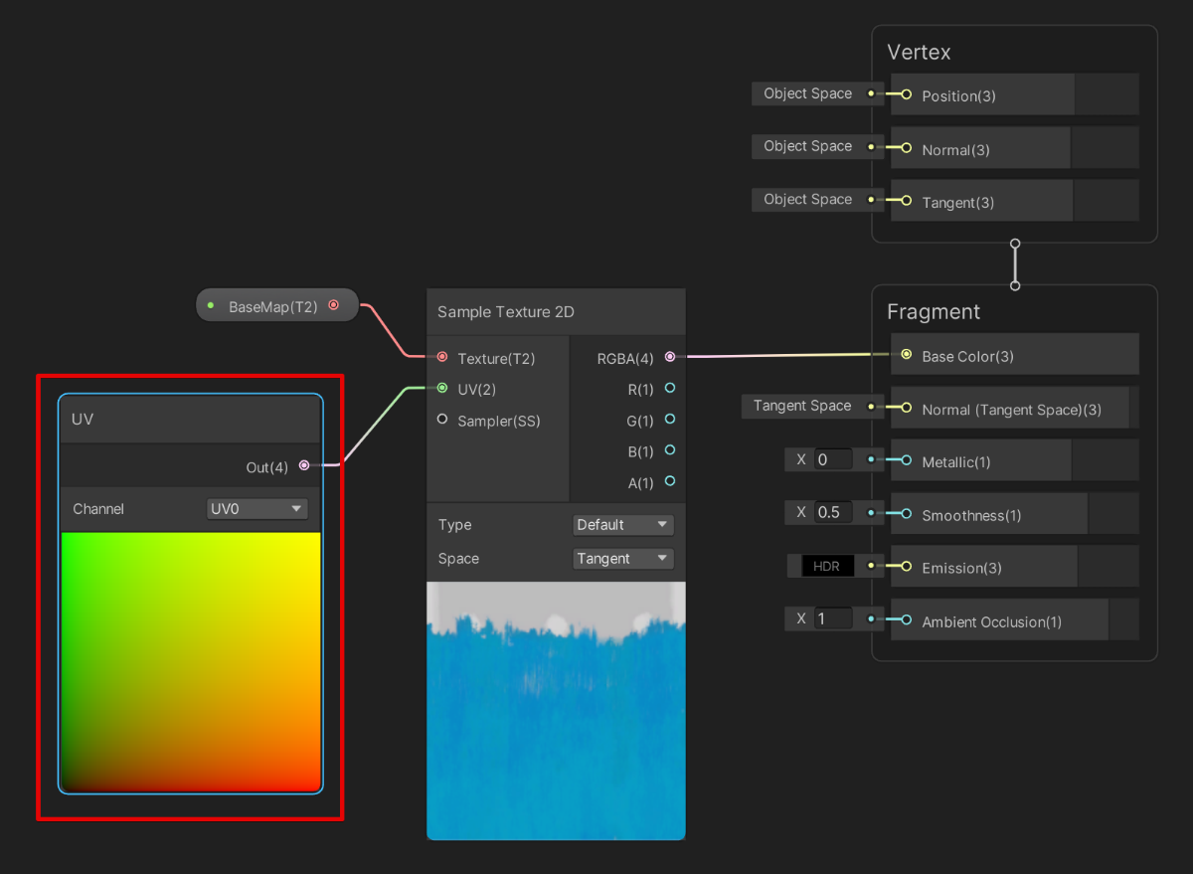Click the blue texture preview thumbnail

[x=556, y=711]
